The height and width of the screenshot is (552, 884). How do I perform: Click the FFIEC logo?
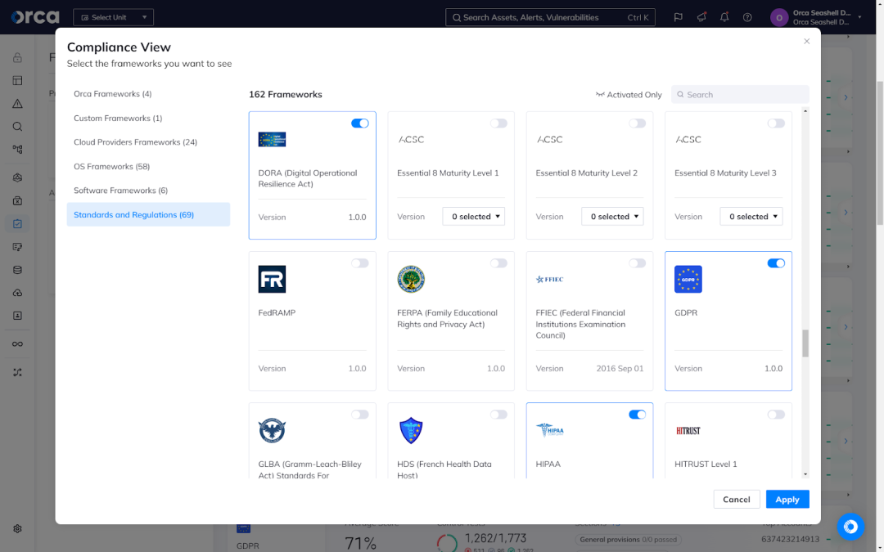[550, 280]
